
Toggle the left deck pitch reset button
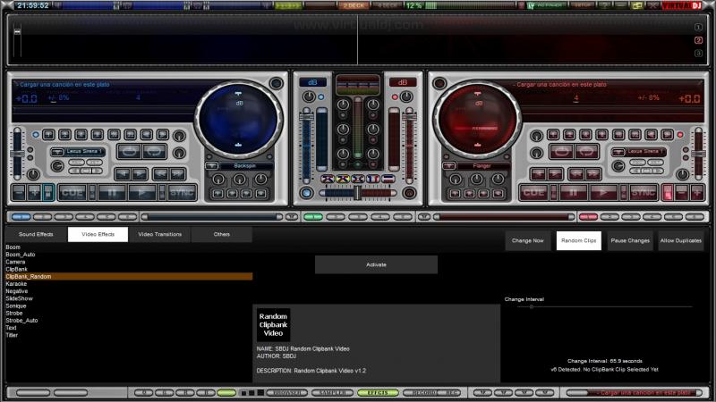(49, 192)
